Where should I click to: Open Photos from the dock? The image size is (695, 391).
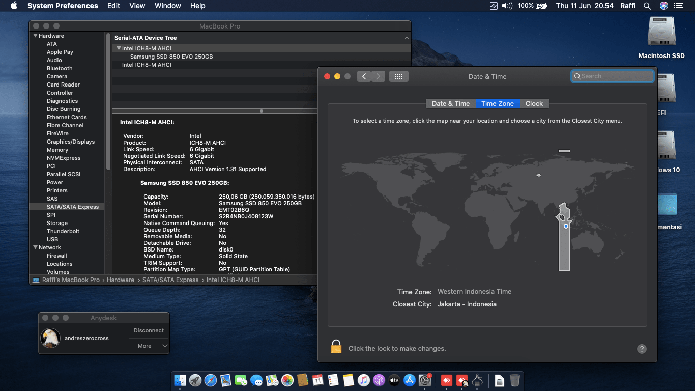tap(287, 380)
